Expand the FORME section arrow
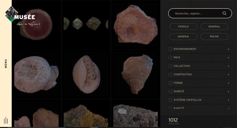The height and width of the screenshot is (128, 237). 228,83
